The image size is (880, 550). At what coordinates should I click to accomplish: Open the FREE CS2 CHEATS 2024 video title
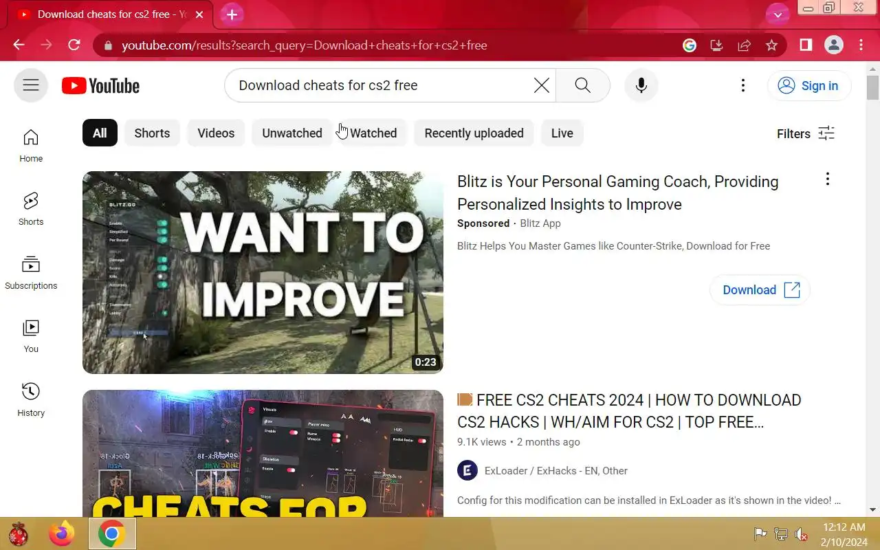point(629,411)
